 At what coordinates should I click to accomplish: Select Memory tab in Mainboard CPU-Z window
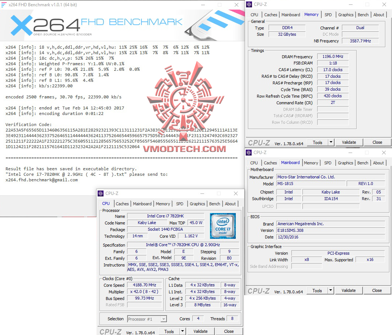(x=311, y=163)
